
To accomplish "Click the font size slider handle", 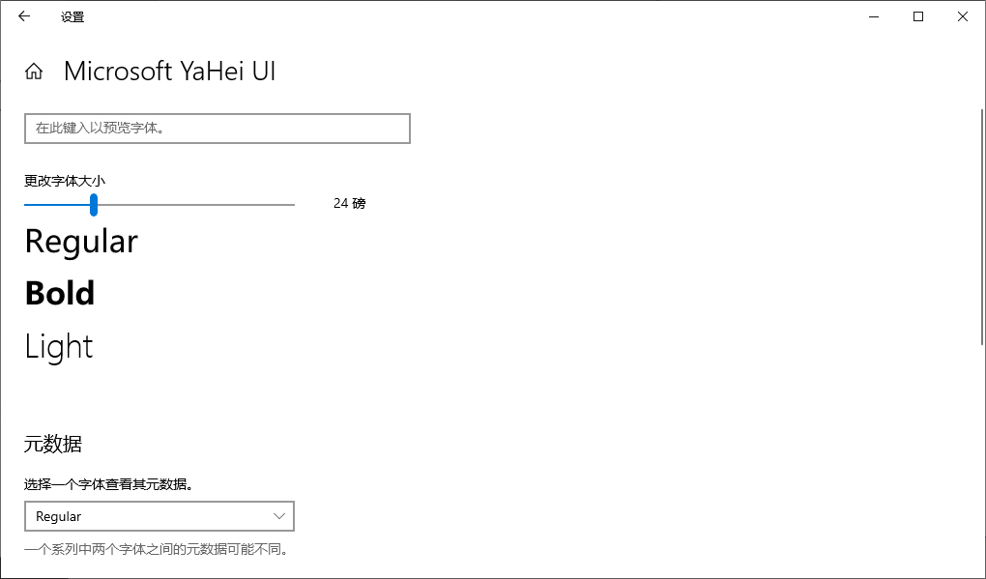I will [x=93, y=204].
